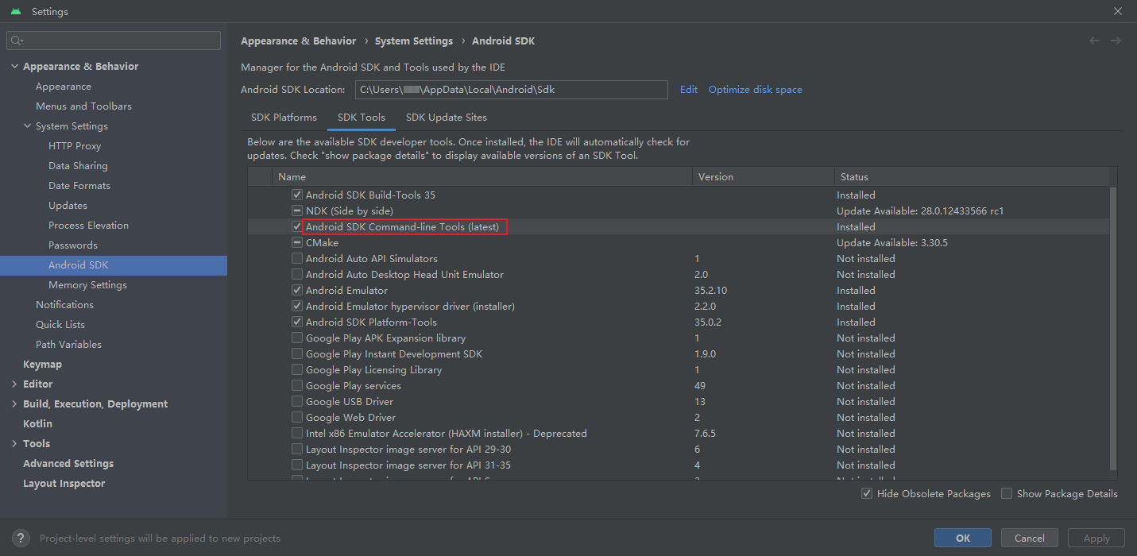Screen dimensions: 1137x556
Task: Select Layout Inspector settings
Action: [x=64, y=483]
